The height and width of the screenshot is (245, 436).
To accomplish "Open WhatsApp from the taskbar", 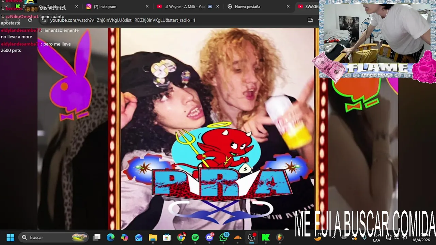I will click(x=223, y=237).
